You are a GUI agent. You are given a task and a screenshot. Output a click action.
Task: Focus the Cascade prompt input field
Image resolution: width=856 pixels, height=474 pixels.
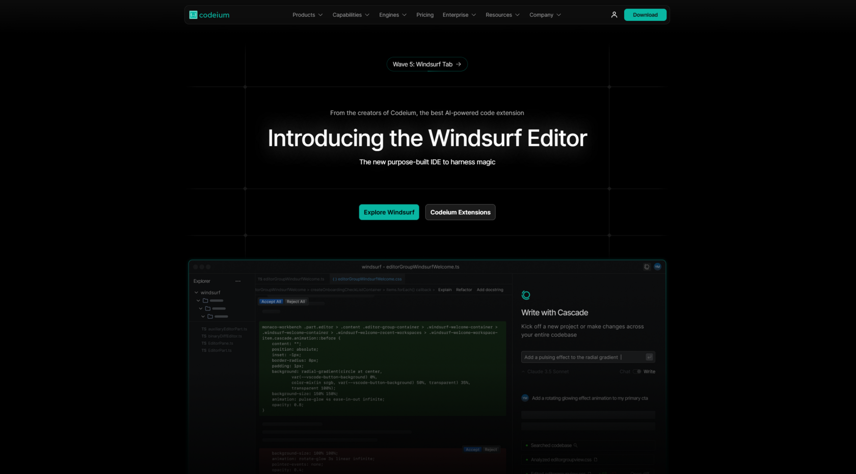[x=588, y=357]
